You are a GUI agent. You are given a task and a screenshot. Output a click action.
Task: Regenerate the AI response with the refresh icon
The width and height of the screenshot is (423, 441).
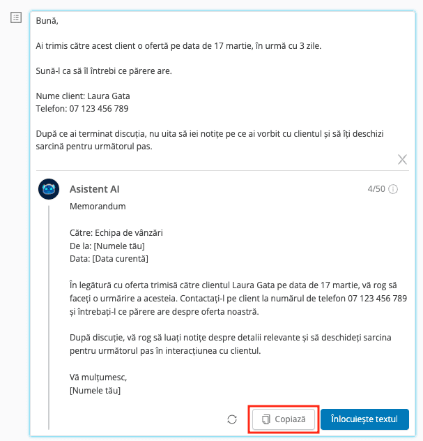pos(232,419)
